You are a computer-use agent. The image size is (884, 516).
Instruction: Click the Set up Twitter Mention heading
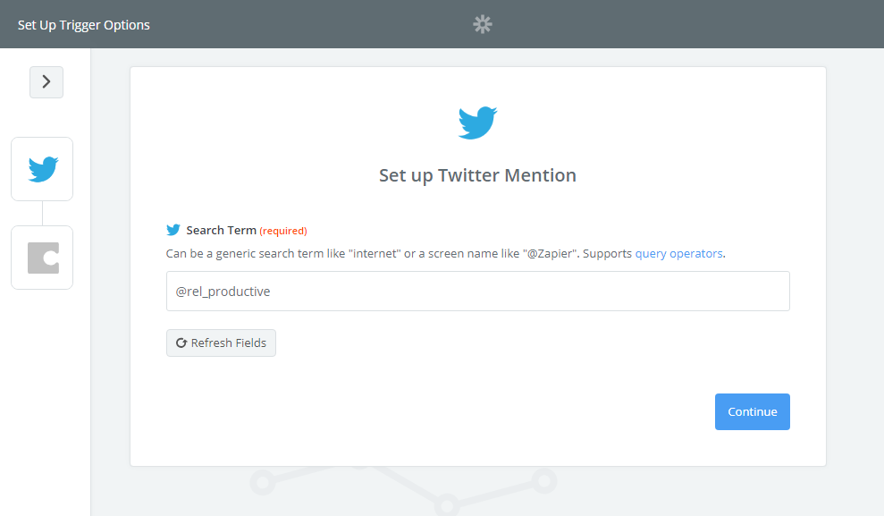(477, 175)
